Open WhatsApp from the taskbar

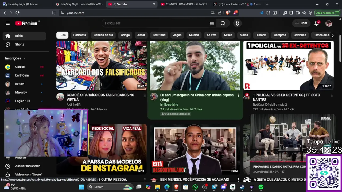point(195,187)
